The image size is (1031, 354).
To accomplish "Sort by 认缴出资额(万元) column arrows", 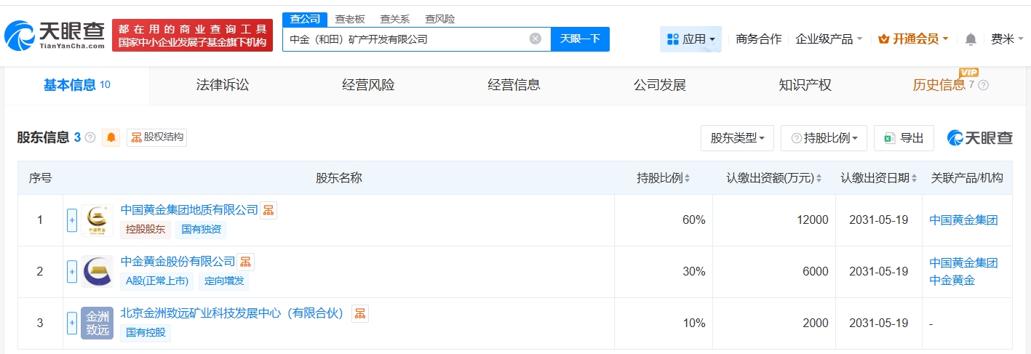I will click(819, 178).
